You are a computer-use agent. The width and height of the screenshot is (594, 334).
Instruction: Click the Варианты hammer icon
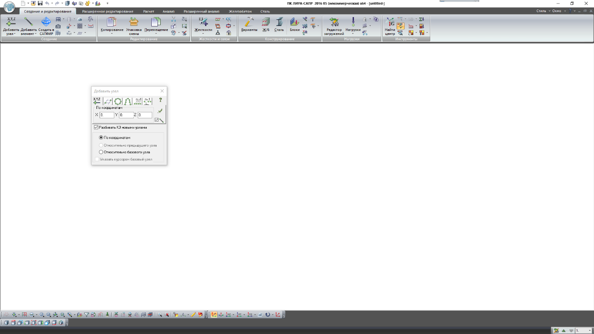tap(249, 22)
